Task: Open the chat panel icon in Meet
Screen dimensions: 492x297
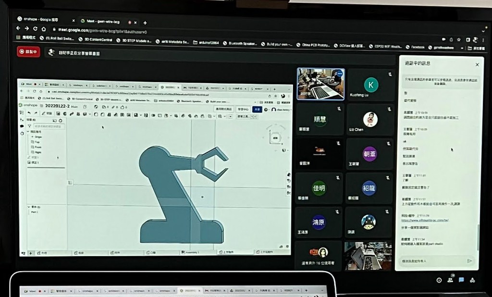Action: point(461,280)
